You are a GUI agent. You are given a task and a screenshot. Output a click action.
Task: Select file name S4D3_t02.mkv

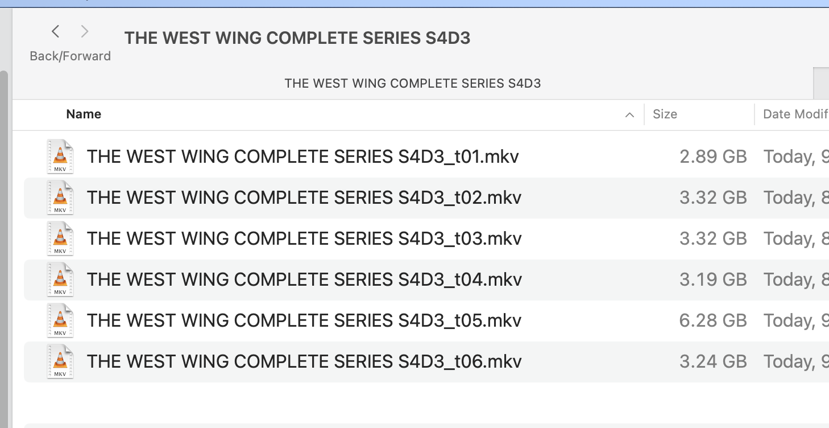pos(304,197)
